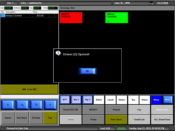Click the left-pointing hand arrow button
The image size is (175, 131).
(x=22, y=105)
